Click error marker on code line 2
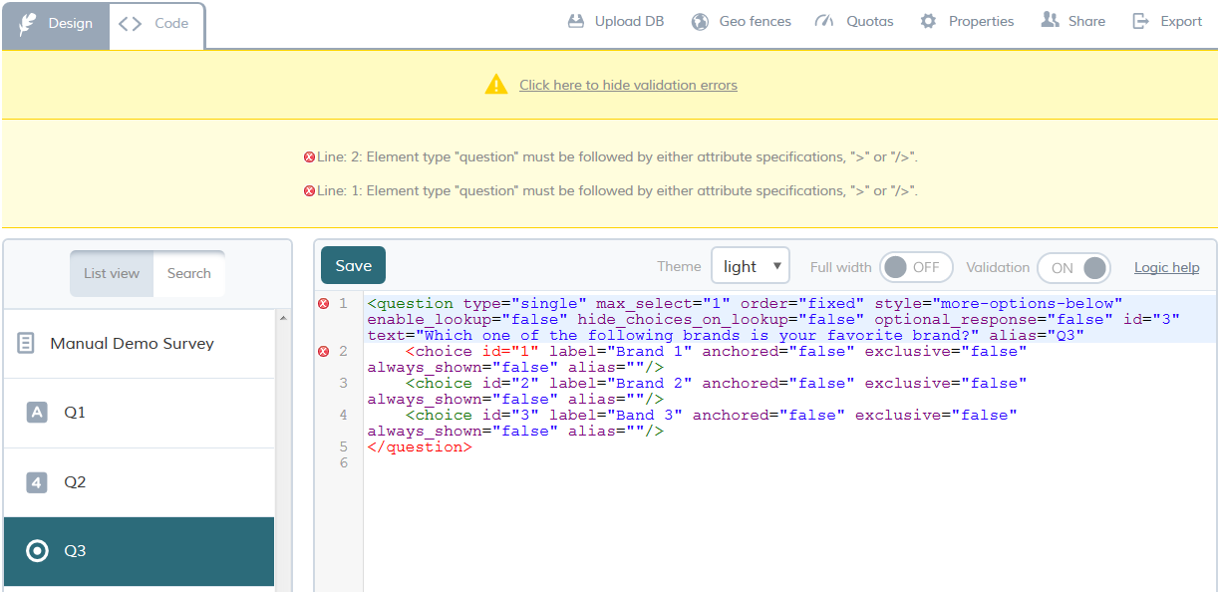 click(x=323, y=351)
